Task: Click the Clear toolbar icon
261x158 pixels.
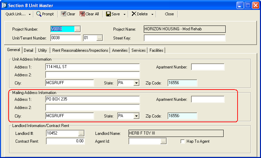Action: [x=64, y=14]
